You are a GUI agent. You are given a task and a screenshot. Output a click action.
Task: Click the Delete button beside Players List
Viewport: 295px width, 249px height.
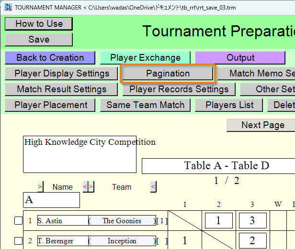[281, 105]
